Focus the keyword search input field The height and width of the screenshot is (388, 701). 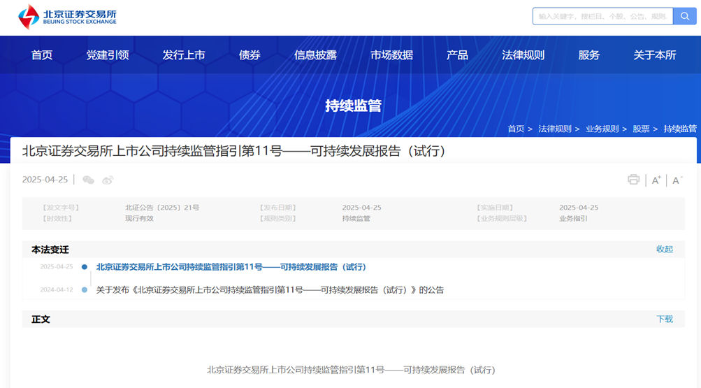tap(602, 16)
